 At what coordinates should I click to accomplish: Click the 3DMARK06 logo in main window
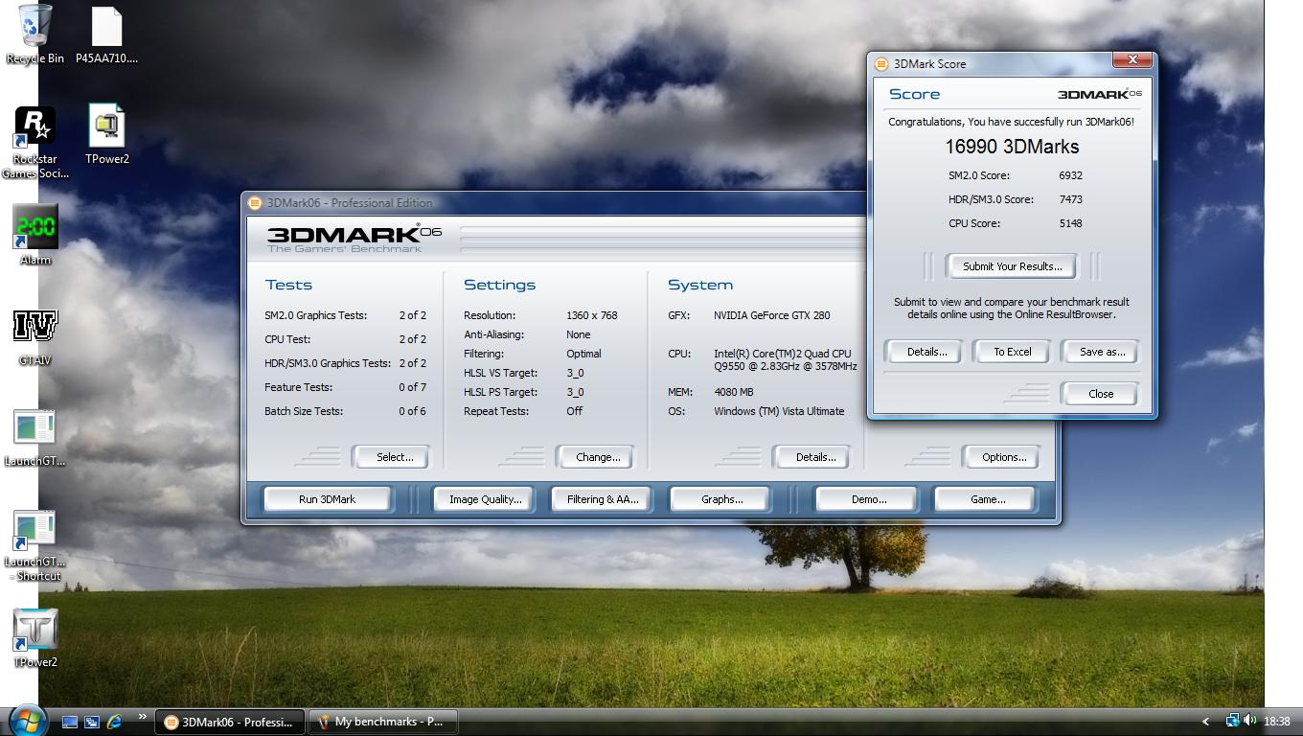tap(354, 238)
